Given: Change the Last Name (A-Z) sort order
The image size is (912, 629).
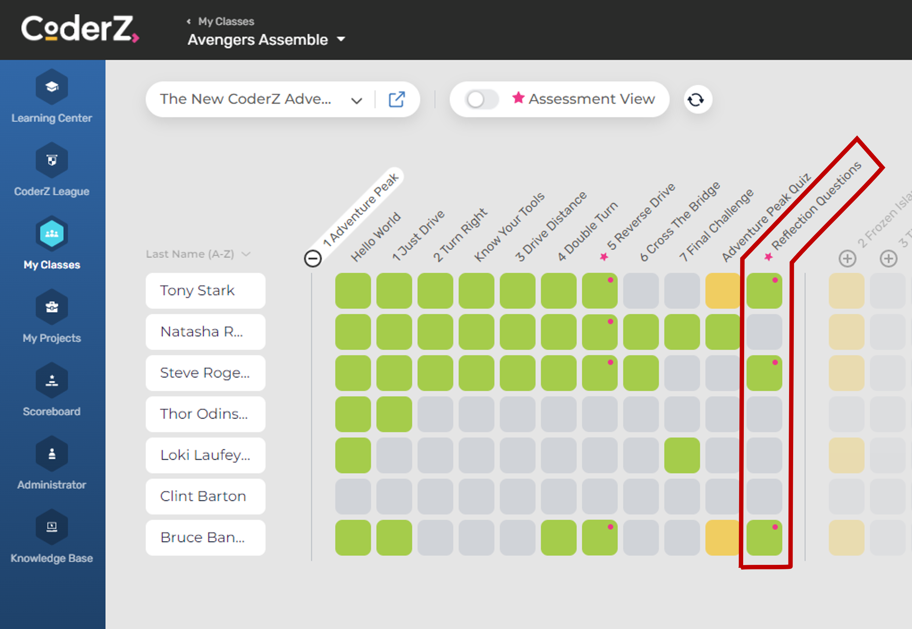Looking at the screenshot, I should pos(198,254).
